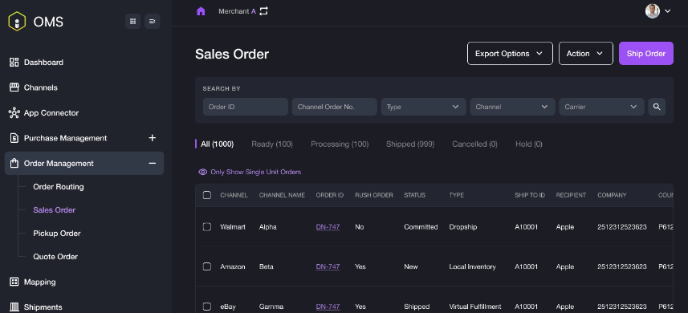
Task: Open the Export Options dropdown
Action: coord(510,54)
